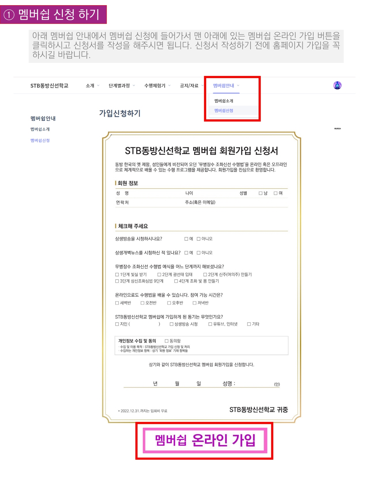The image size is (369, 491).
Task: Click 멤버쉽소개 in the left sidebar
Action: pos(40,130)
